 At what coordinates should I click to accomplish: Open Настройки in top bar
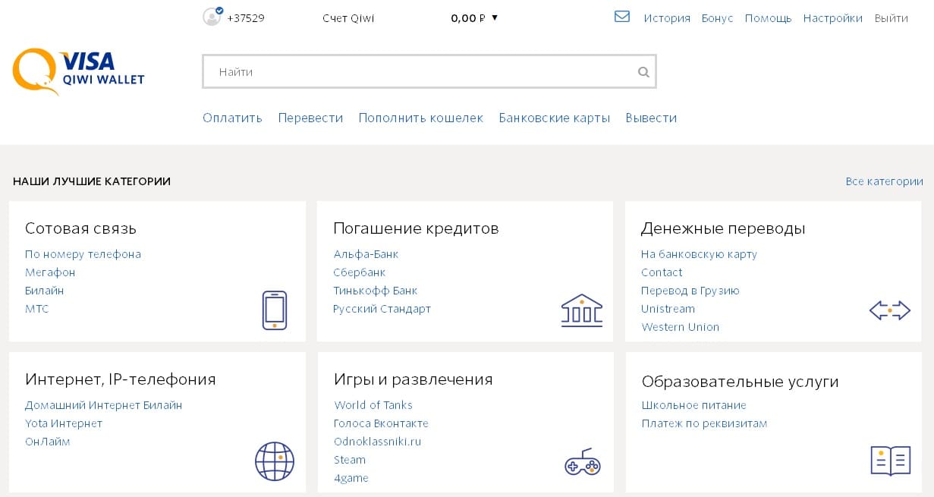coord(833,18)
